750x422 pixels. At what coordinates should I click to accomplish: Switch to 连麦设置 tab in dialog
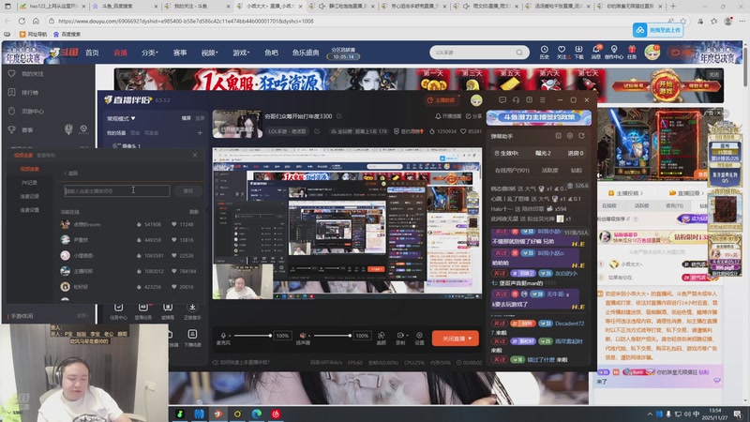click(x=30, y=210)
